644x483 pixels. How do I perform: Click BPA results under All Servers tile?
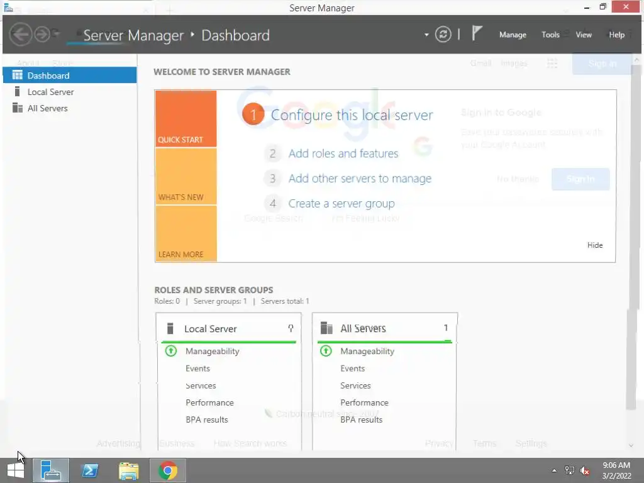pyautogui.click(x=362, y=419)
